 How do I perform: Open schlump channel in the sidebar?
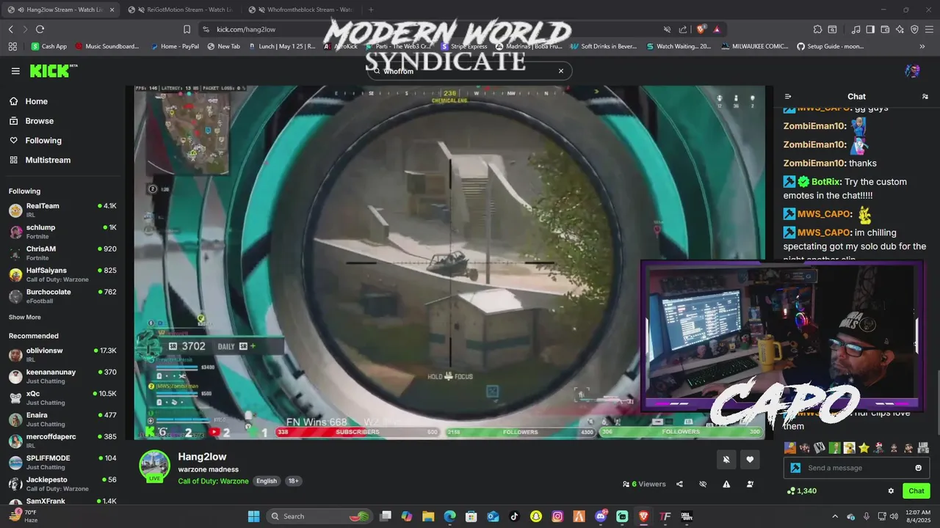pyautogui.click(x=62, y=231)
